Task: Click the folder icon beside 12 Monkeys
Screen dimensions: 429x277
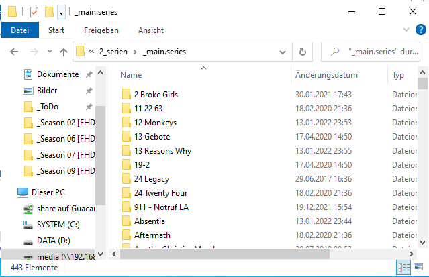Action: tap(126, 123)
